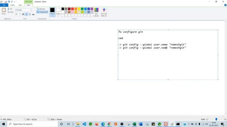Screen dimensions: 227x127
Task: Open the volume control in system tray
Action: point(206,124)
